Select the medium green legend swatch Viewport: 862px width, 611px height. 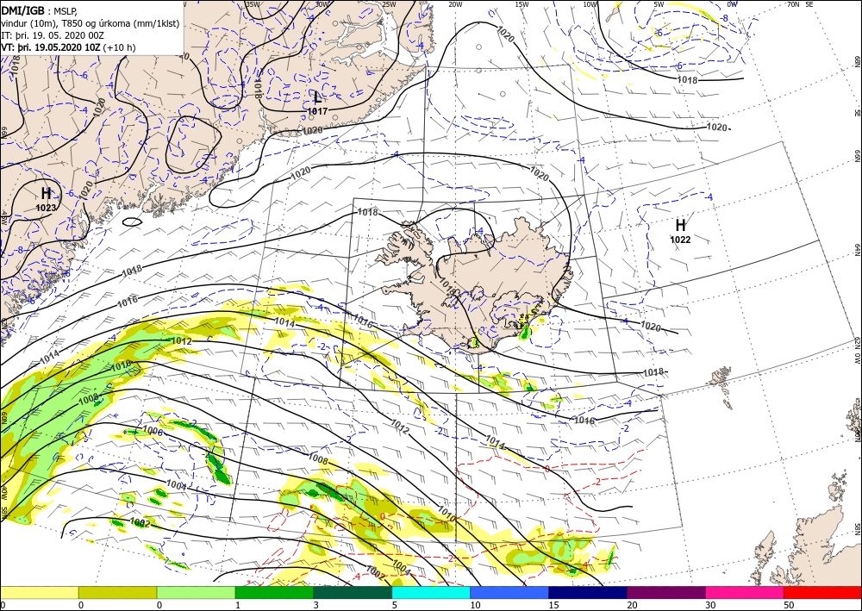(x=274, y=592)
